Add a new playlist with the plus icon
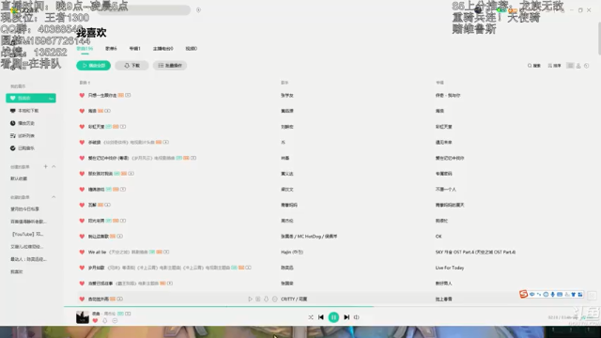The image size is (601, 338). [46, 166]
